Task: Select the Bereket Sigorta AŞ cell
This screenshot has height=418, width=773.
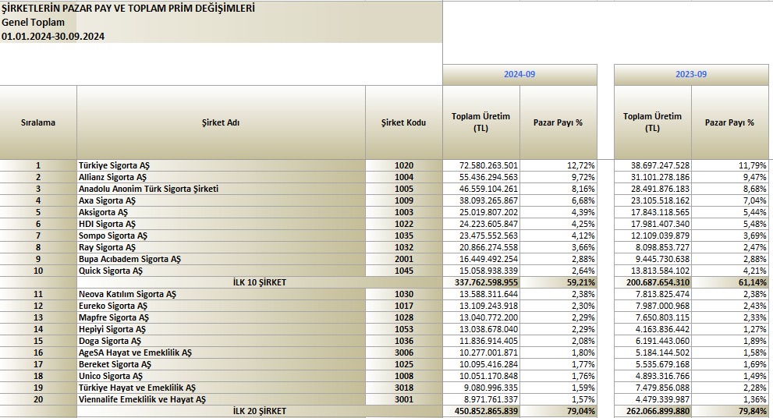Action: click(221, 365)
